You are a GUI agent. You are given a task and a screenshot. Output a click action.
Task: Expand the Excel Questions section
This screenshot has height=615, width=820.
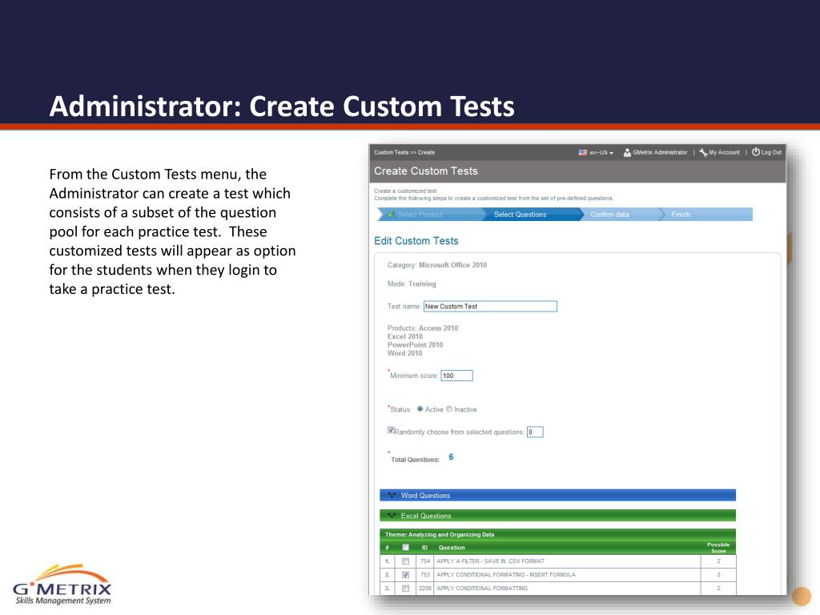pos(557,516)
